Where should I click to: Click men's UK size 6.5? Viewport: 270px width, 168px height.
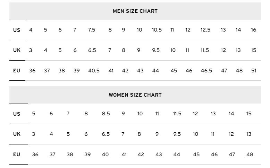click(x=92, y=50)
